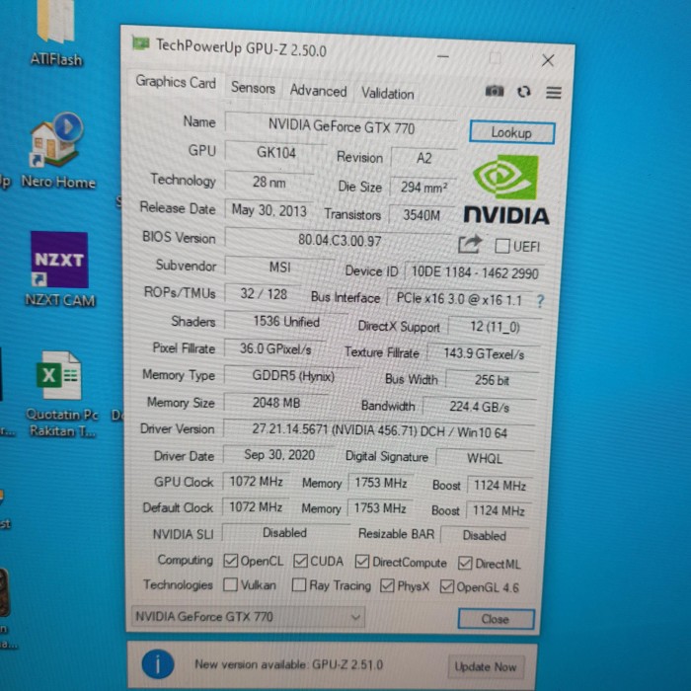Click the Die Size value 294 mm²
The width and height of the screenshot is (691, 691).
coord(423,188)
